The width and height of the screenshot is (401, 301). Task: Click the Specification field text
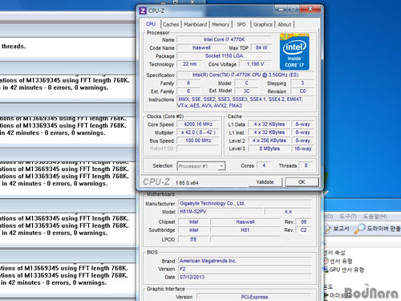coord(245,75)
